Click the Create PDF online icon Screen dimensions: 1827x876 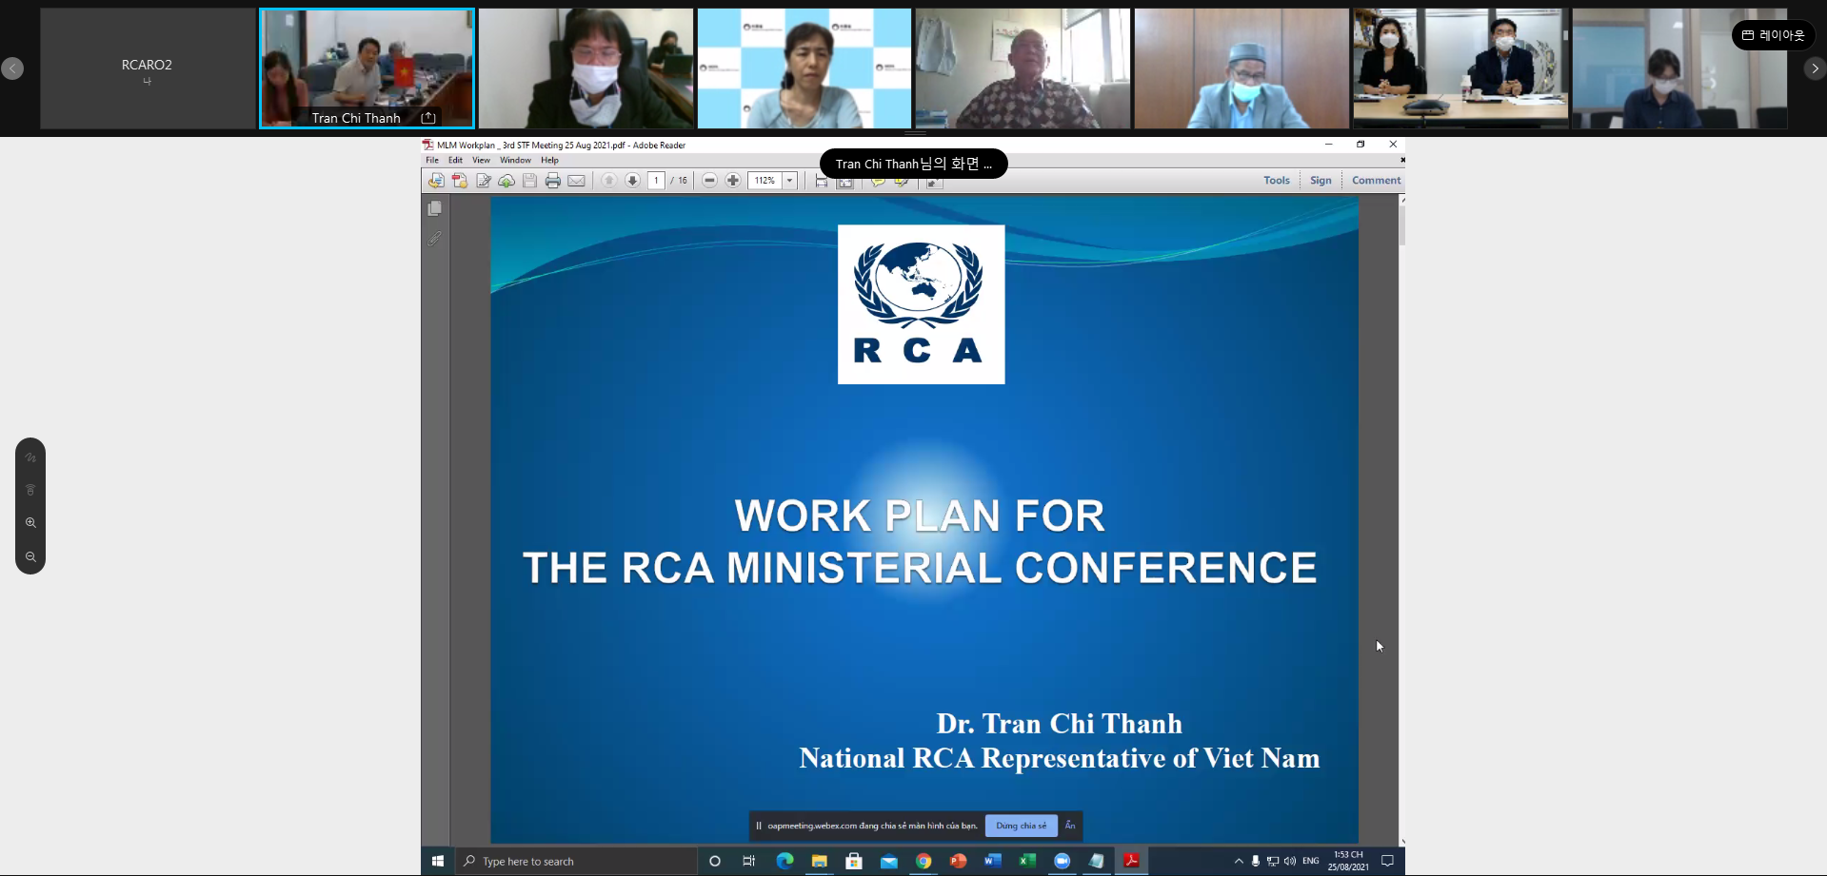point(436,181)
